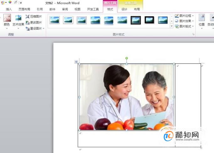Viewport: 214px width, 153px height.
Task: Open 图片边框 (Picture Border) options
Action: [x=184, y=16]
